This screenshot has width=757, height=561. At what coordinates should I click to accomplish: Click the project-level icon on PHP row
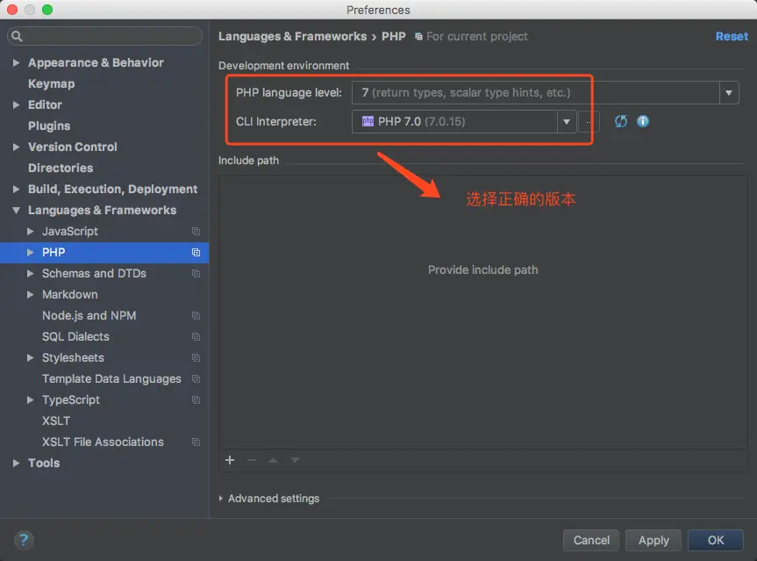[196, 252]
